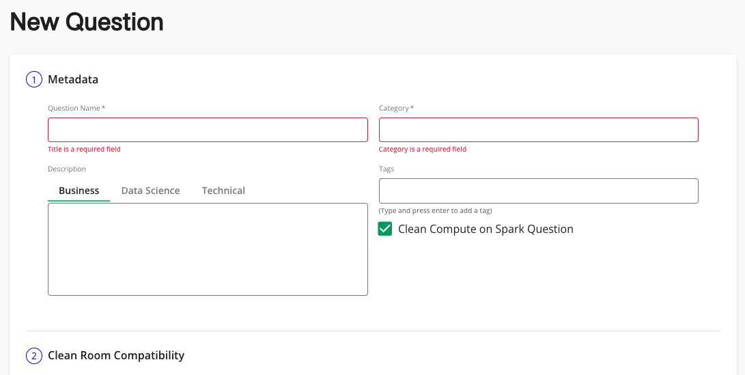Select the Technical description tab
This screenshot has width=745, height=375.
click(x=223, y=191)
